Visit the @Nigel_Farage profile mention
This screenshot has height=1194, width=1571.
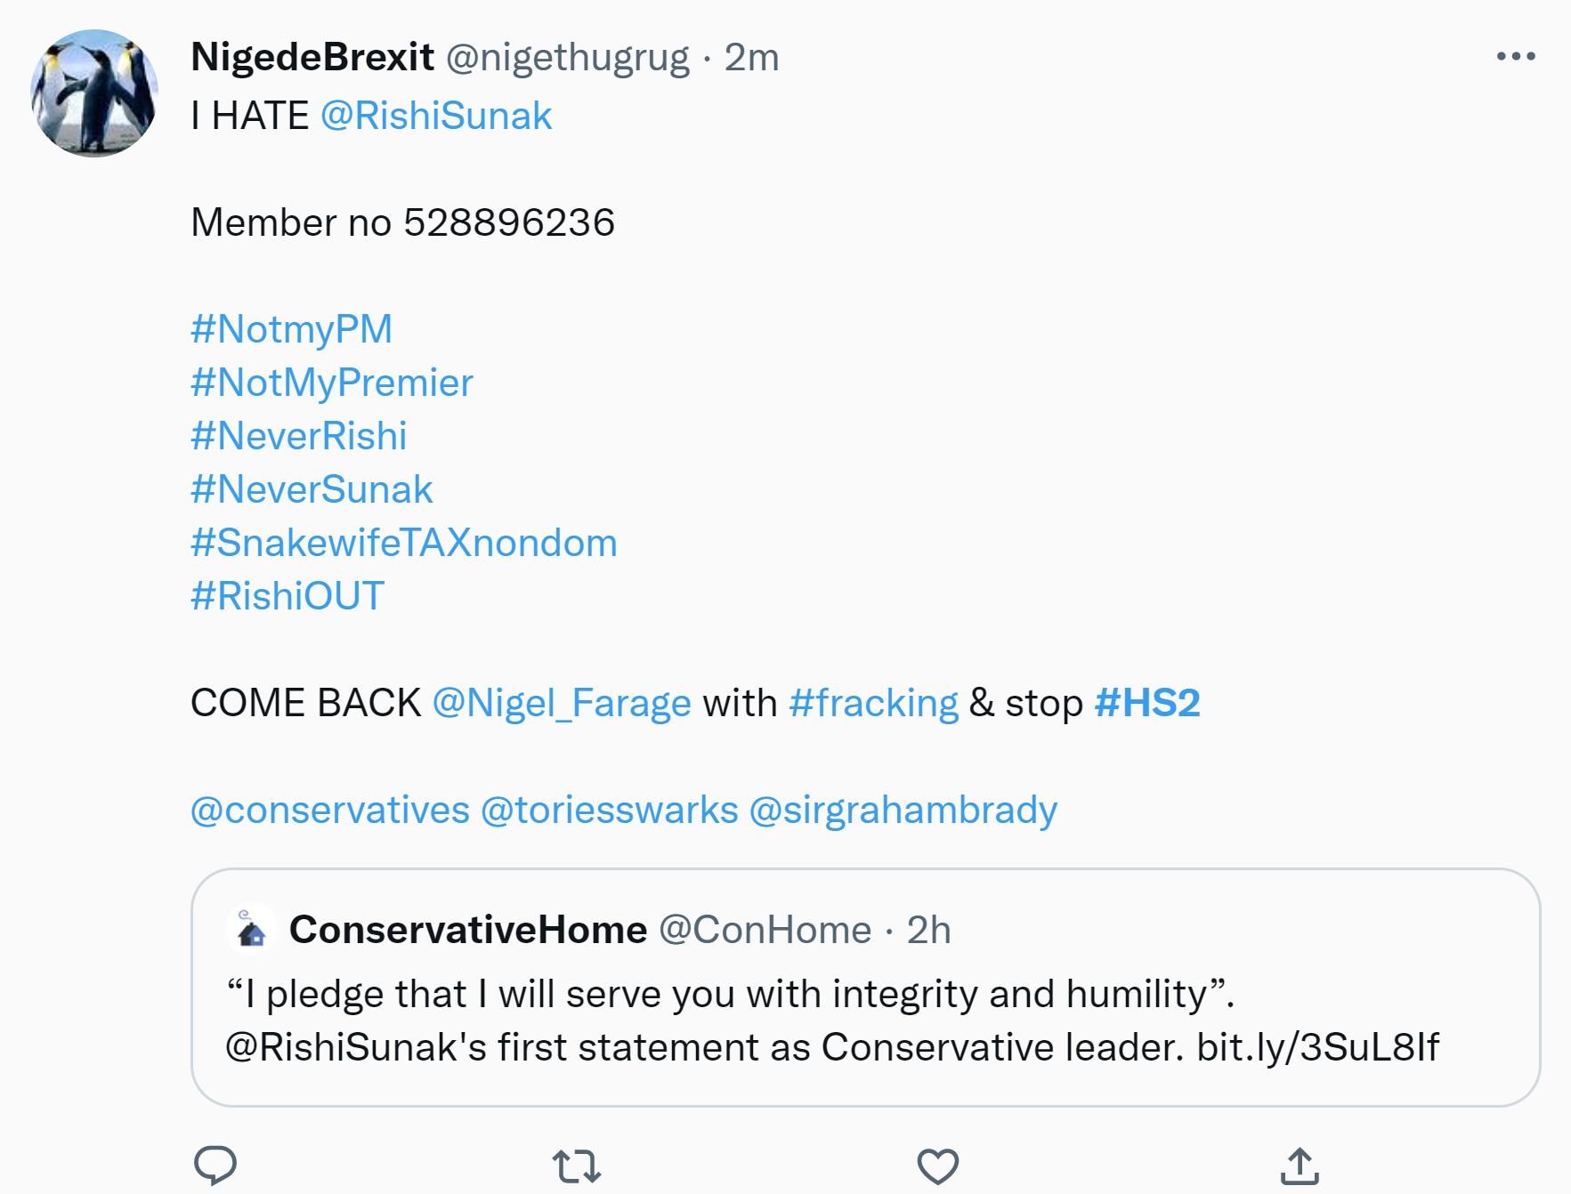pyautogui.click(x=561, y=704)
